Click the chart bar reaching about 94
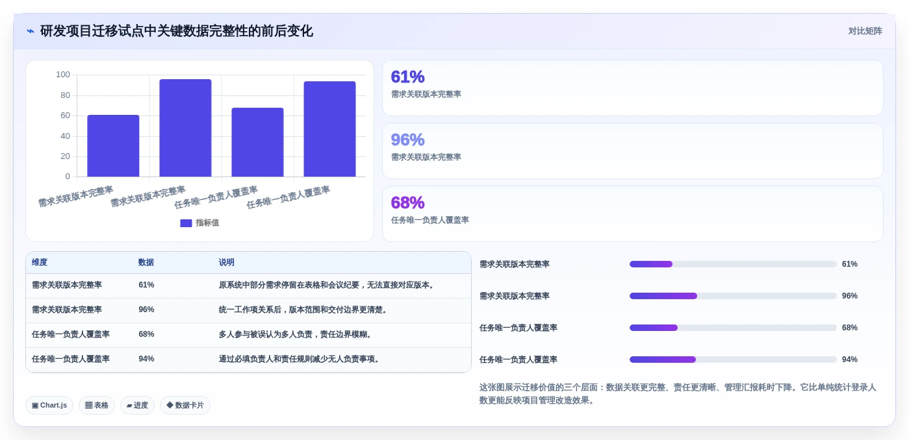Viewport: 909px width, 440px height. click(329, 128)
